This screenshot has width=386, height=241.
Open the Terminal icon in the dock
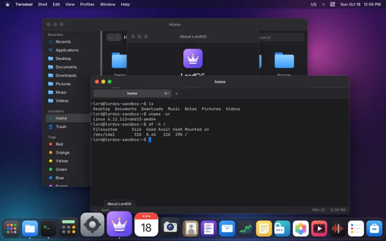tap(48, 229)
